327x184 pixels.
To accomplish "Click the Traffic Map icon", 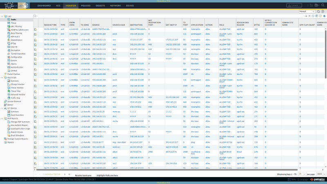I will coord(9,98).
